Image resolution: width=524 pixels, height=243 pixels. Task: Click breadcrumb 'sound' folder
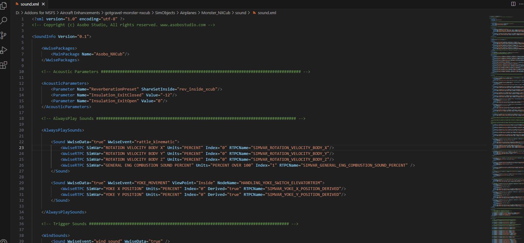241,13
